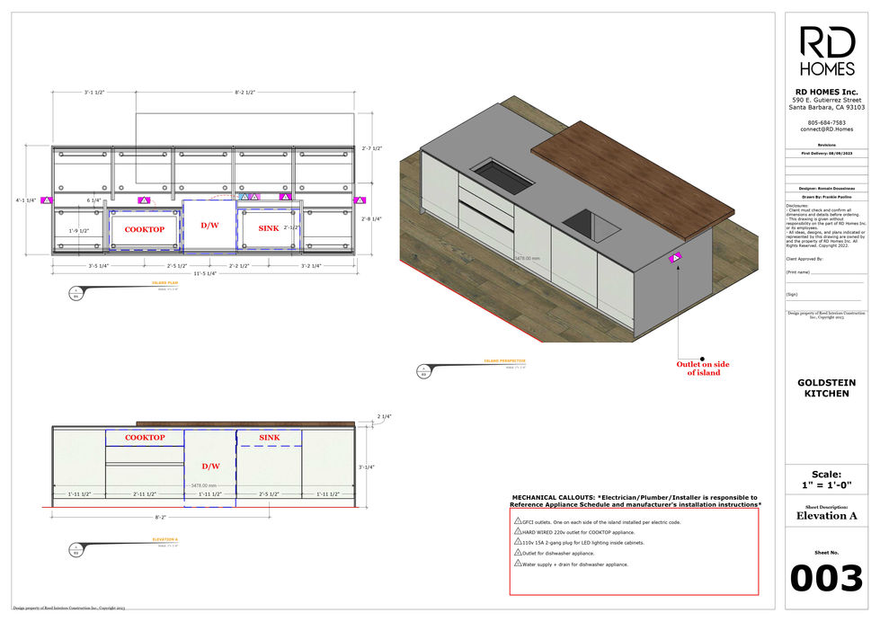Click the COOKTOP label in Elevation A drawing
The image size is (880, 622).
coord(145,438)
